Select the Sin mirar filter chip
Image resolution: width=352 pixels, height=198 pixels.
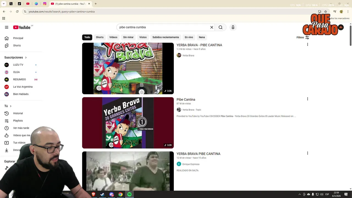[128, 37]
